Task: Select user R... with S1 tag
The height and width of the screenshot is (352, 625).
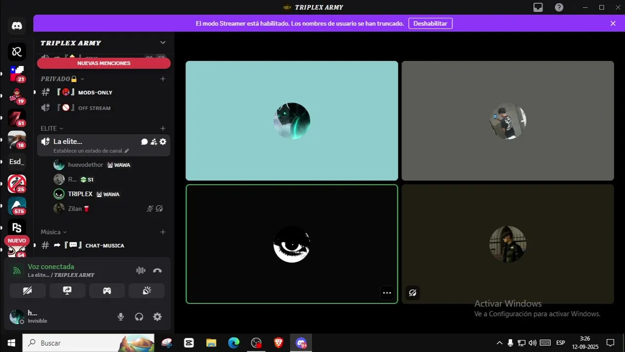Action: pyautogui.click(x=110, y=179)
